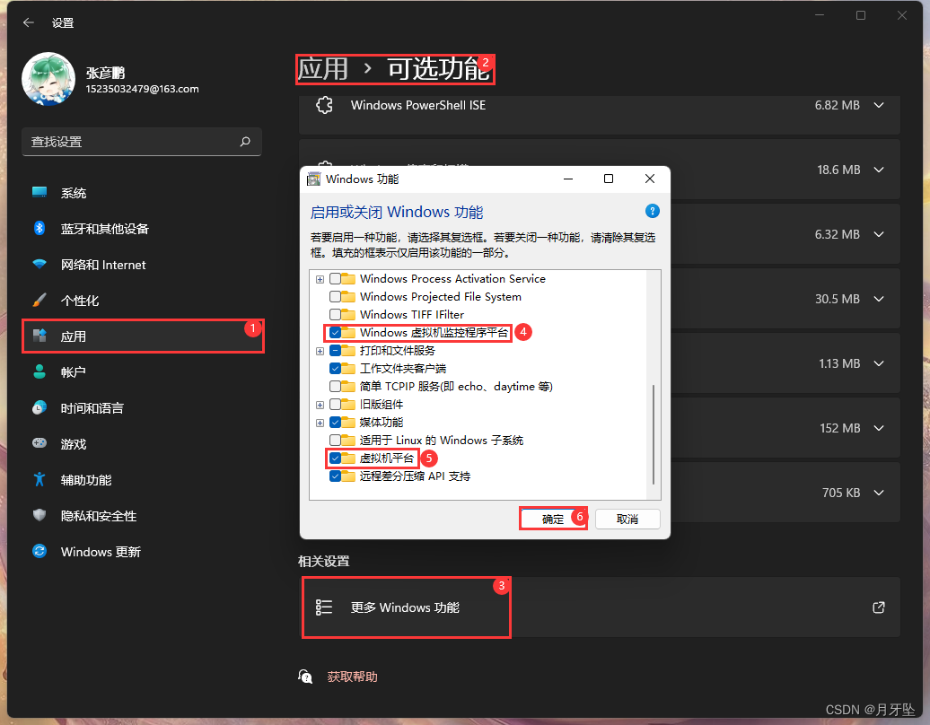Expand the 30.5 MB feature row
Screen dimensions: 930x725
[x=879, y=299]
